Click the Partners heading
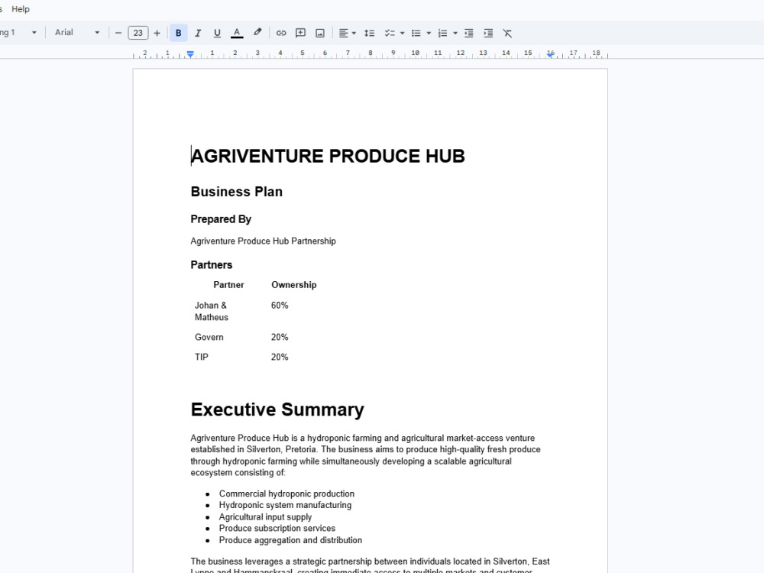 coord(212,265)
